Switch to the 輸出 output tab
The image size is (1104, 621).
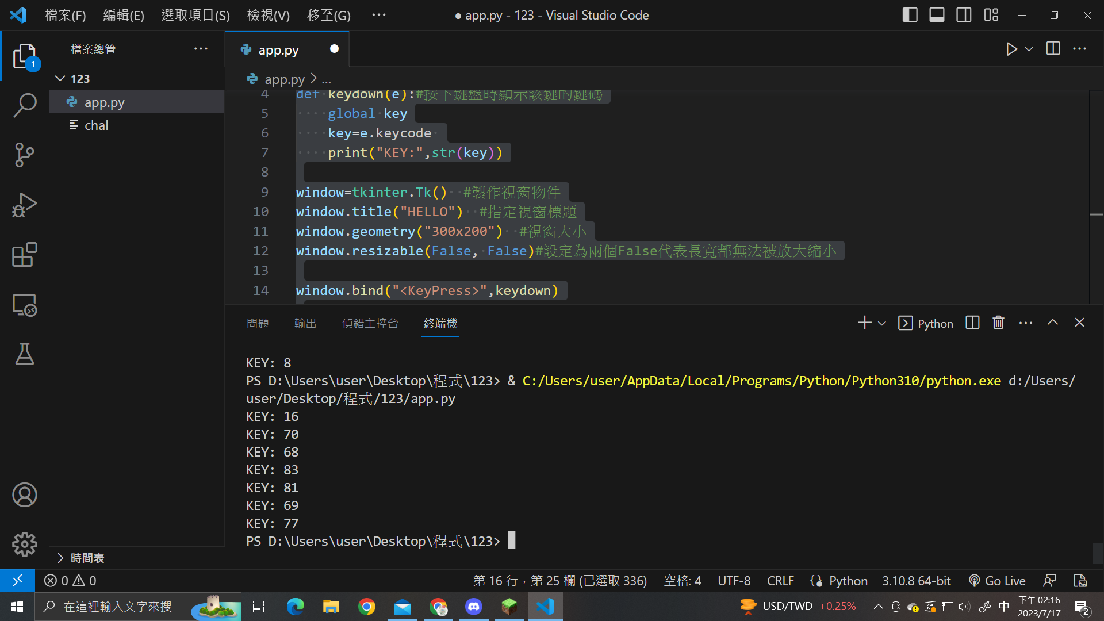pyautogui.click(x=305, y=324)
